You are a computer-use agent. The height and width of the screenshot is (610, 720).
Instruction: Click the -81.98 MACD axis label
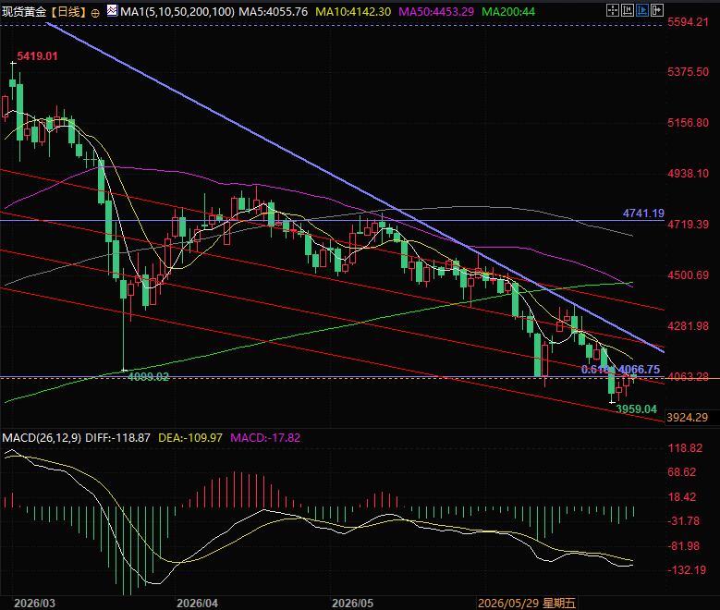pos(684,545)
